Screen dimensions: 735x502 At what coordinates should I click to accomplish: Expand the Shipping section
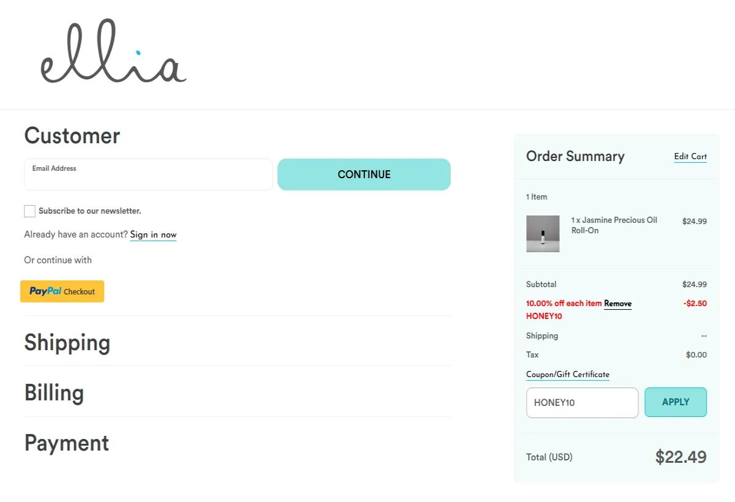click(67, 343)
